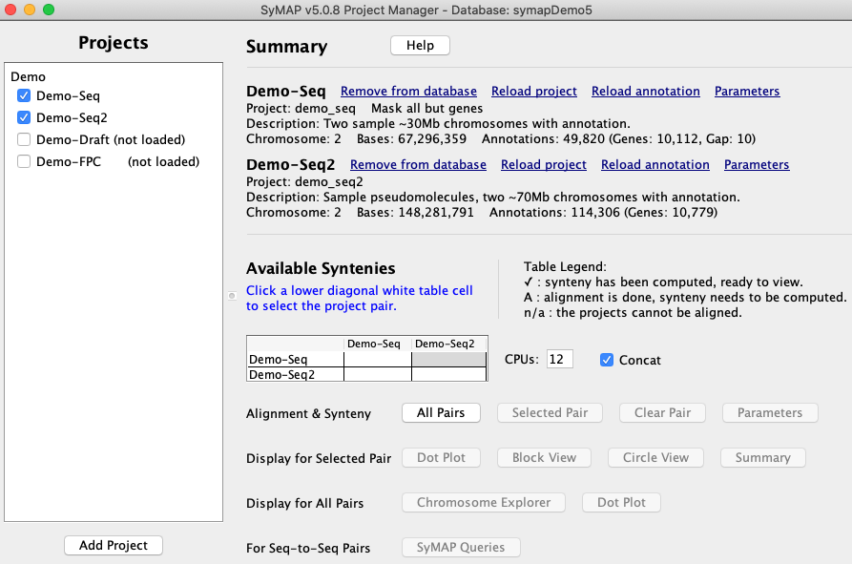The image size is (852, 564).
Task: Click the Demo-Seq2 row label in table
Action: [295, 374]
